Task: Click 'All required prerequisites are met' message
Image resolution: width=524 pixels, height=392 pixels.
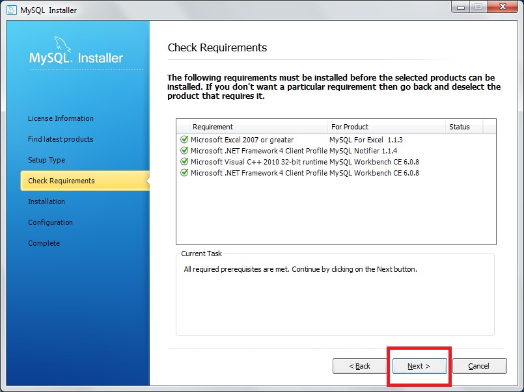Action: pyautogui.click(x=301, y=269)
